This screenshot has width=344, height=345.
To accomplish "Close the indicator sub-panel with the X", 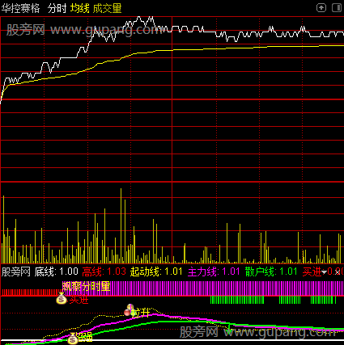I will point(338,272).
